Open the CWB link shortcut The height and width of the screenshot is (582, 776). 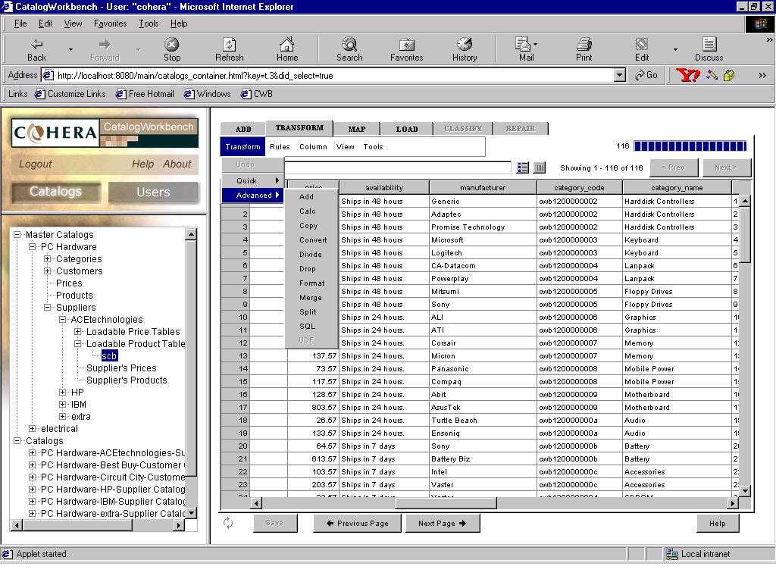click(257, 94)
